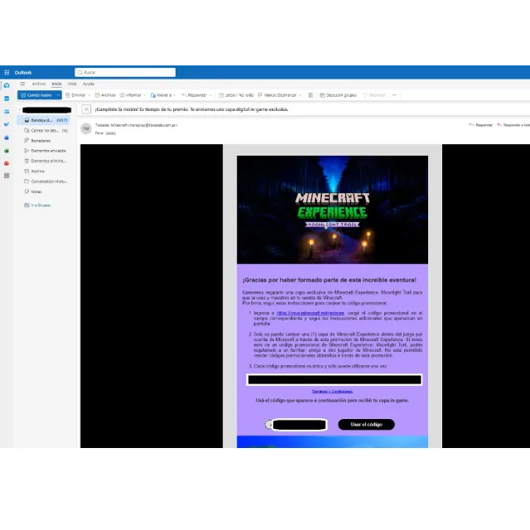Open the People icon in left rail
The image size is (530, 530).
click(7, 112)
